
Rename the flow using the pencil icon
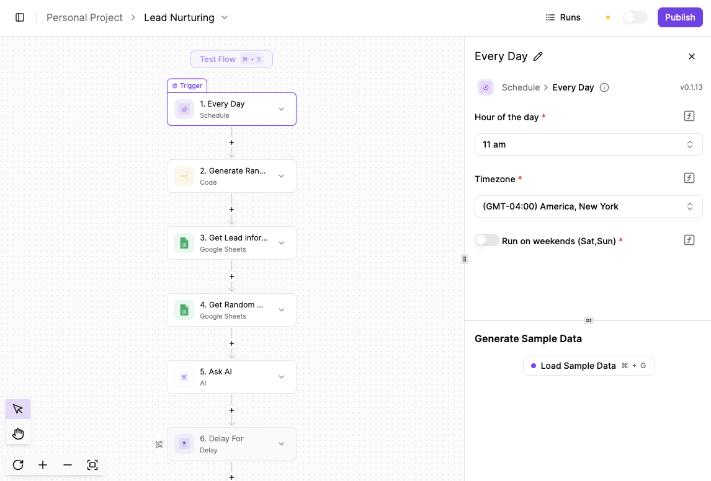(x=538, y=56)
